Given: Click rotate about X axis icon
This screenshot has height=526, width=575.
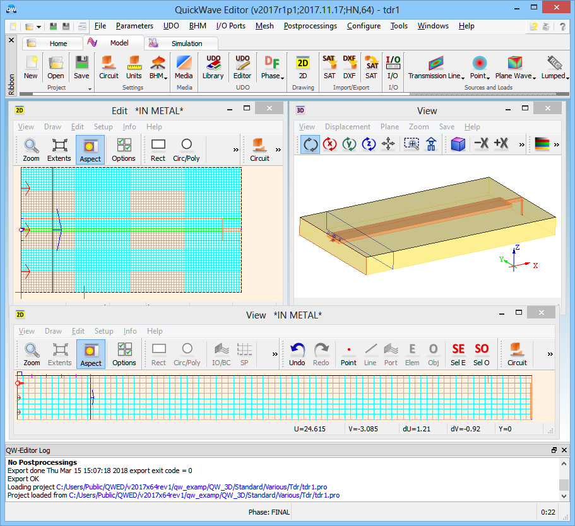Looking at the screenshot, I should (329, 144).
